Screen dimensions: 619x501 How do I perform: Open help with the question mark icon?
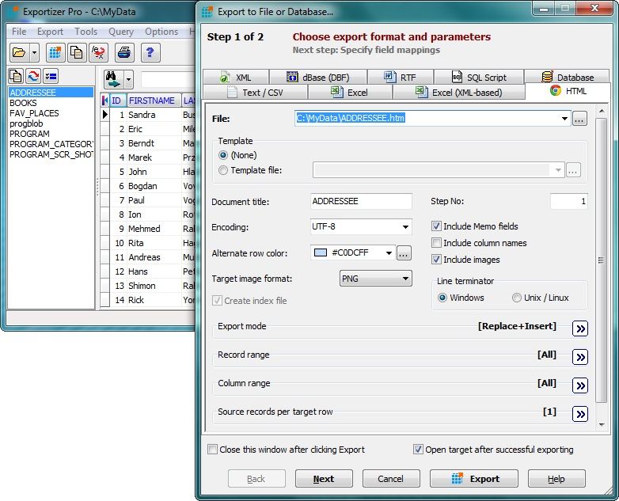click(150, 53)
